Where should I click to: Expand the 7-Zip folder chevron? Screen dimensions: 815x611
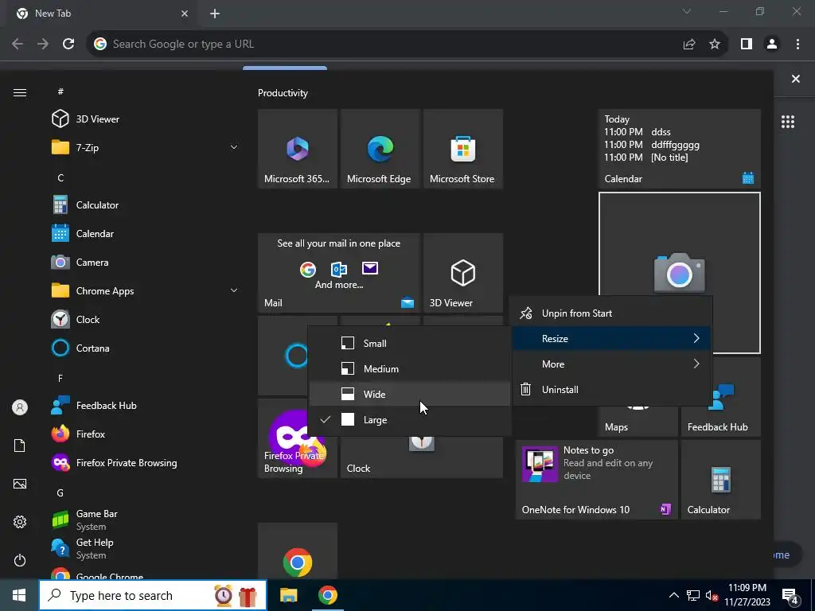[x=234, y=147]
